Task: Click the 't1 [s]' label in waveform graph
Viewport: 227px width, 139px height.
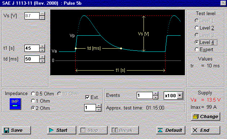Action: tap(120, 70)
